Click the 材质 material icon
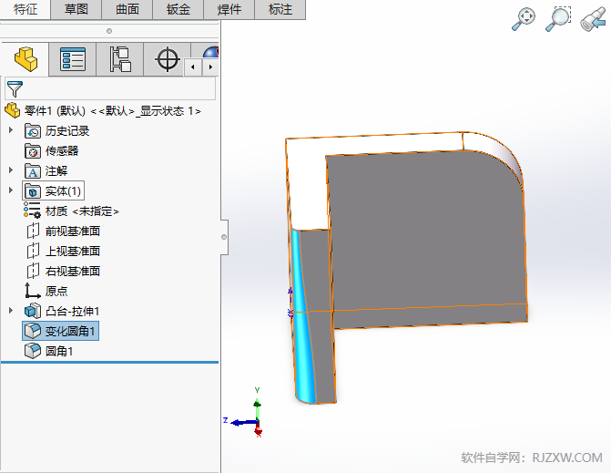 [x=32, y=211]
